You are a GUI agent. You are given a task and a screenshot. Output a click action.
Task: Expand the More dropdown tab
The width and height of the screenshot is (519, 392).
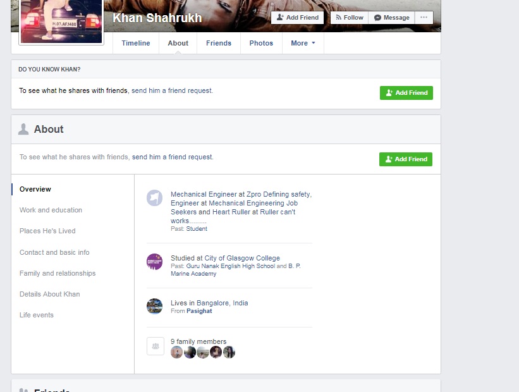[x=303, y=43]
